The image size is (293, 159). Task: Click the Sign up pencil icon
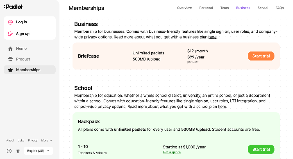(11, 34)
